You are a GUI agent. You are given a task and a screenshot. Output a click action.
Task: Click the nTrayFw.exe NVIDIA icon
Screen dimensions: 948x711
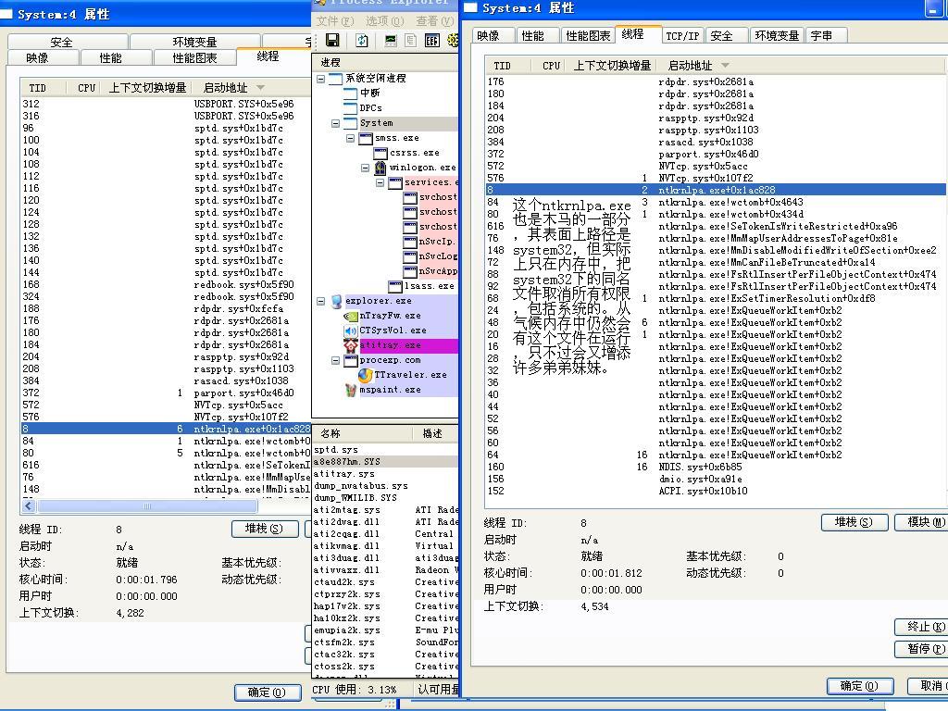pyautogui.click(x=351, y=316)
